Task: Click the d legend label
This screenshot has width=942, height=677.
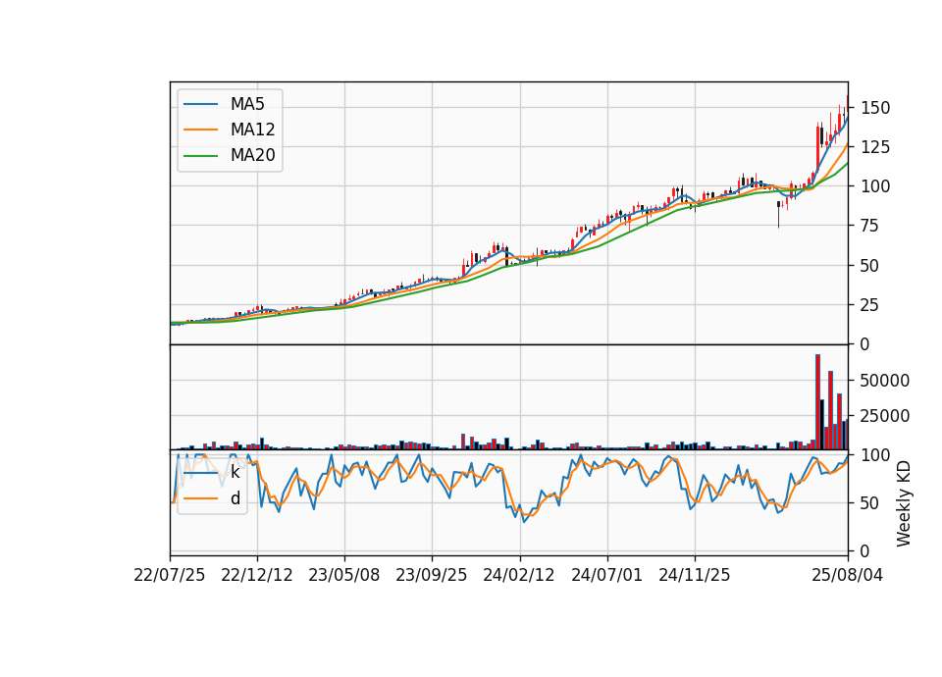Action: pyautogui.click(x=235, y=498)
